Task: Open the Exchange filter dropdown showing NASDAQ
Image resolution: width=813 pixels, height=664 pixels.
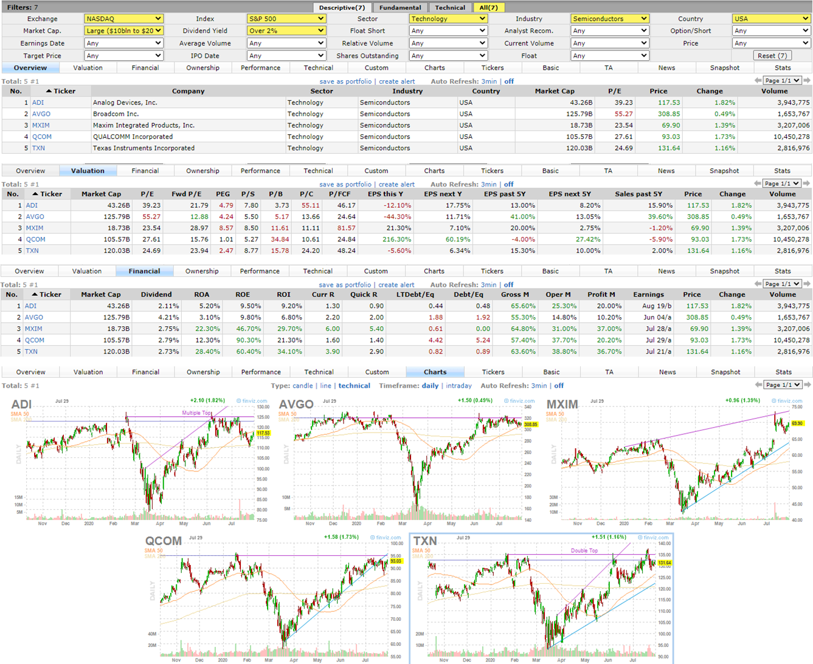Action: 123,19
